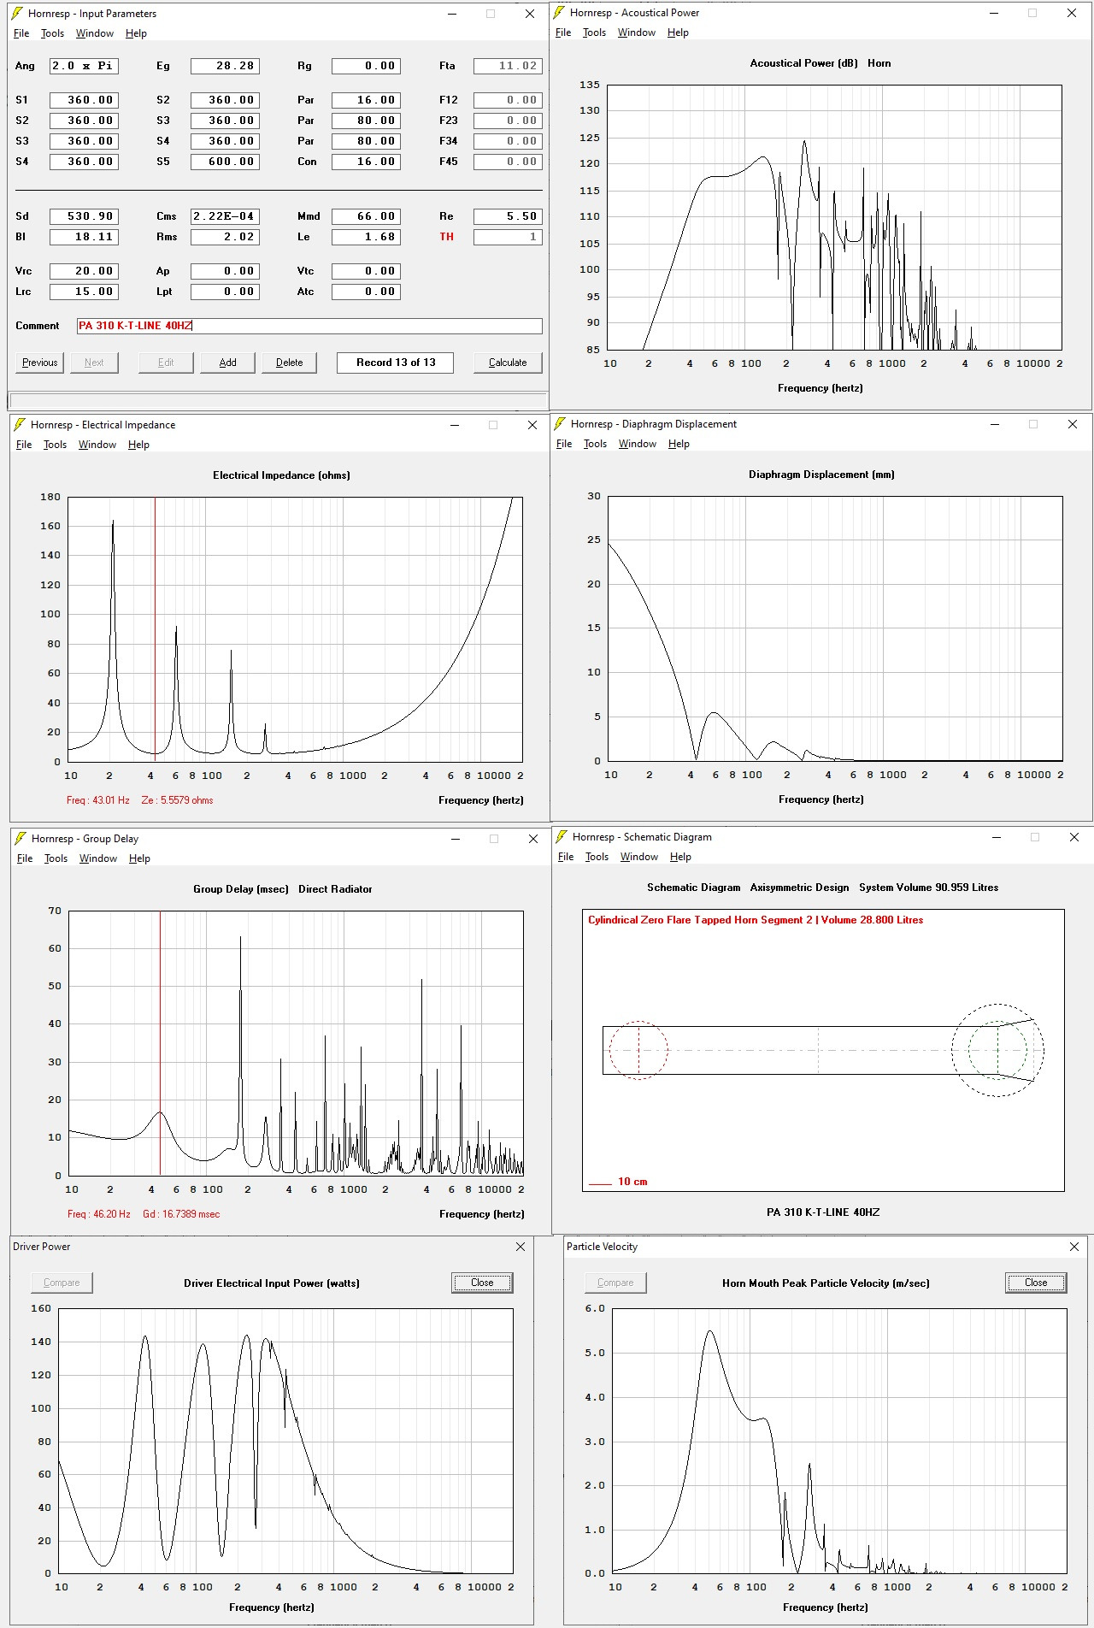The height and width of the screenshot is (1628, 1094).
Task: Open File menu in Input Parameters window
Action: [x=21, y=33]
